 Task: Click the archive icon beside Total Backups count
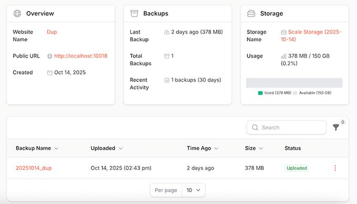[166, 56]
